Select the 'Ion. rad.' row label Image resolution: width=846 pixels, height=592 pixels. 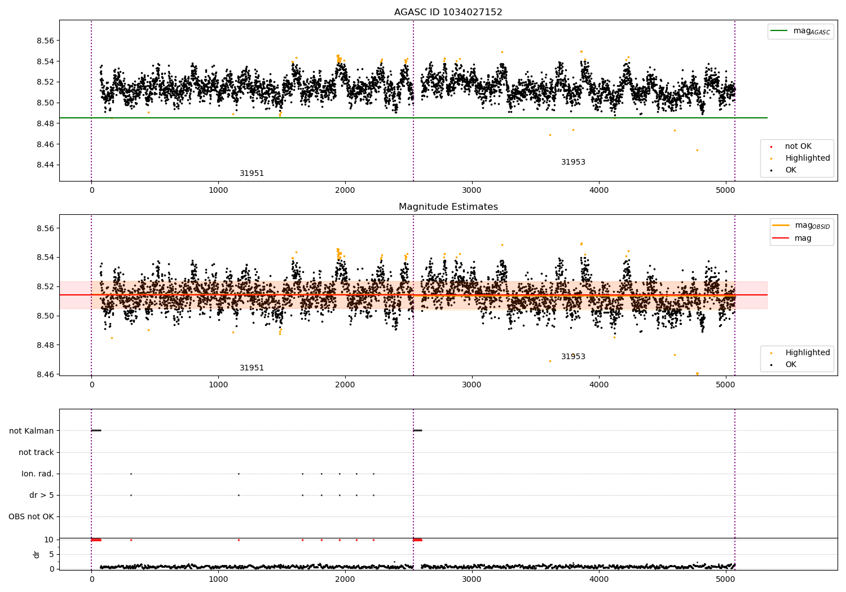(38, 474)
